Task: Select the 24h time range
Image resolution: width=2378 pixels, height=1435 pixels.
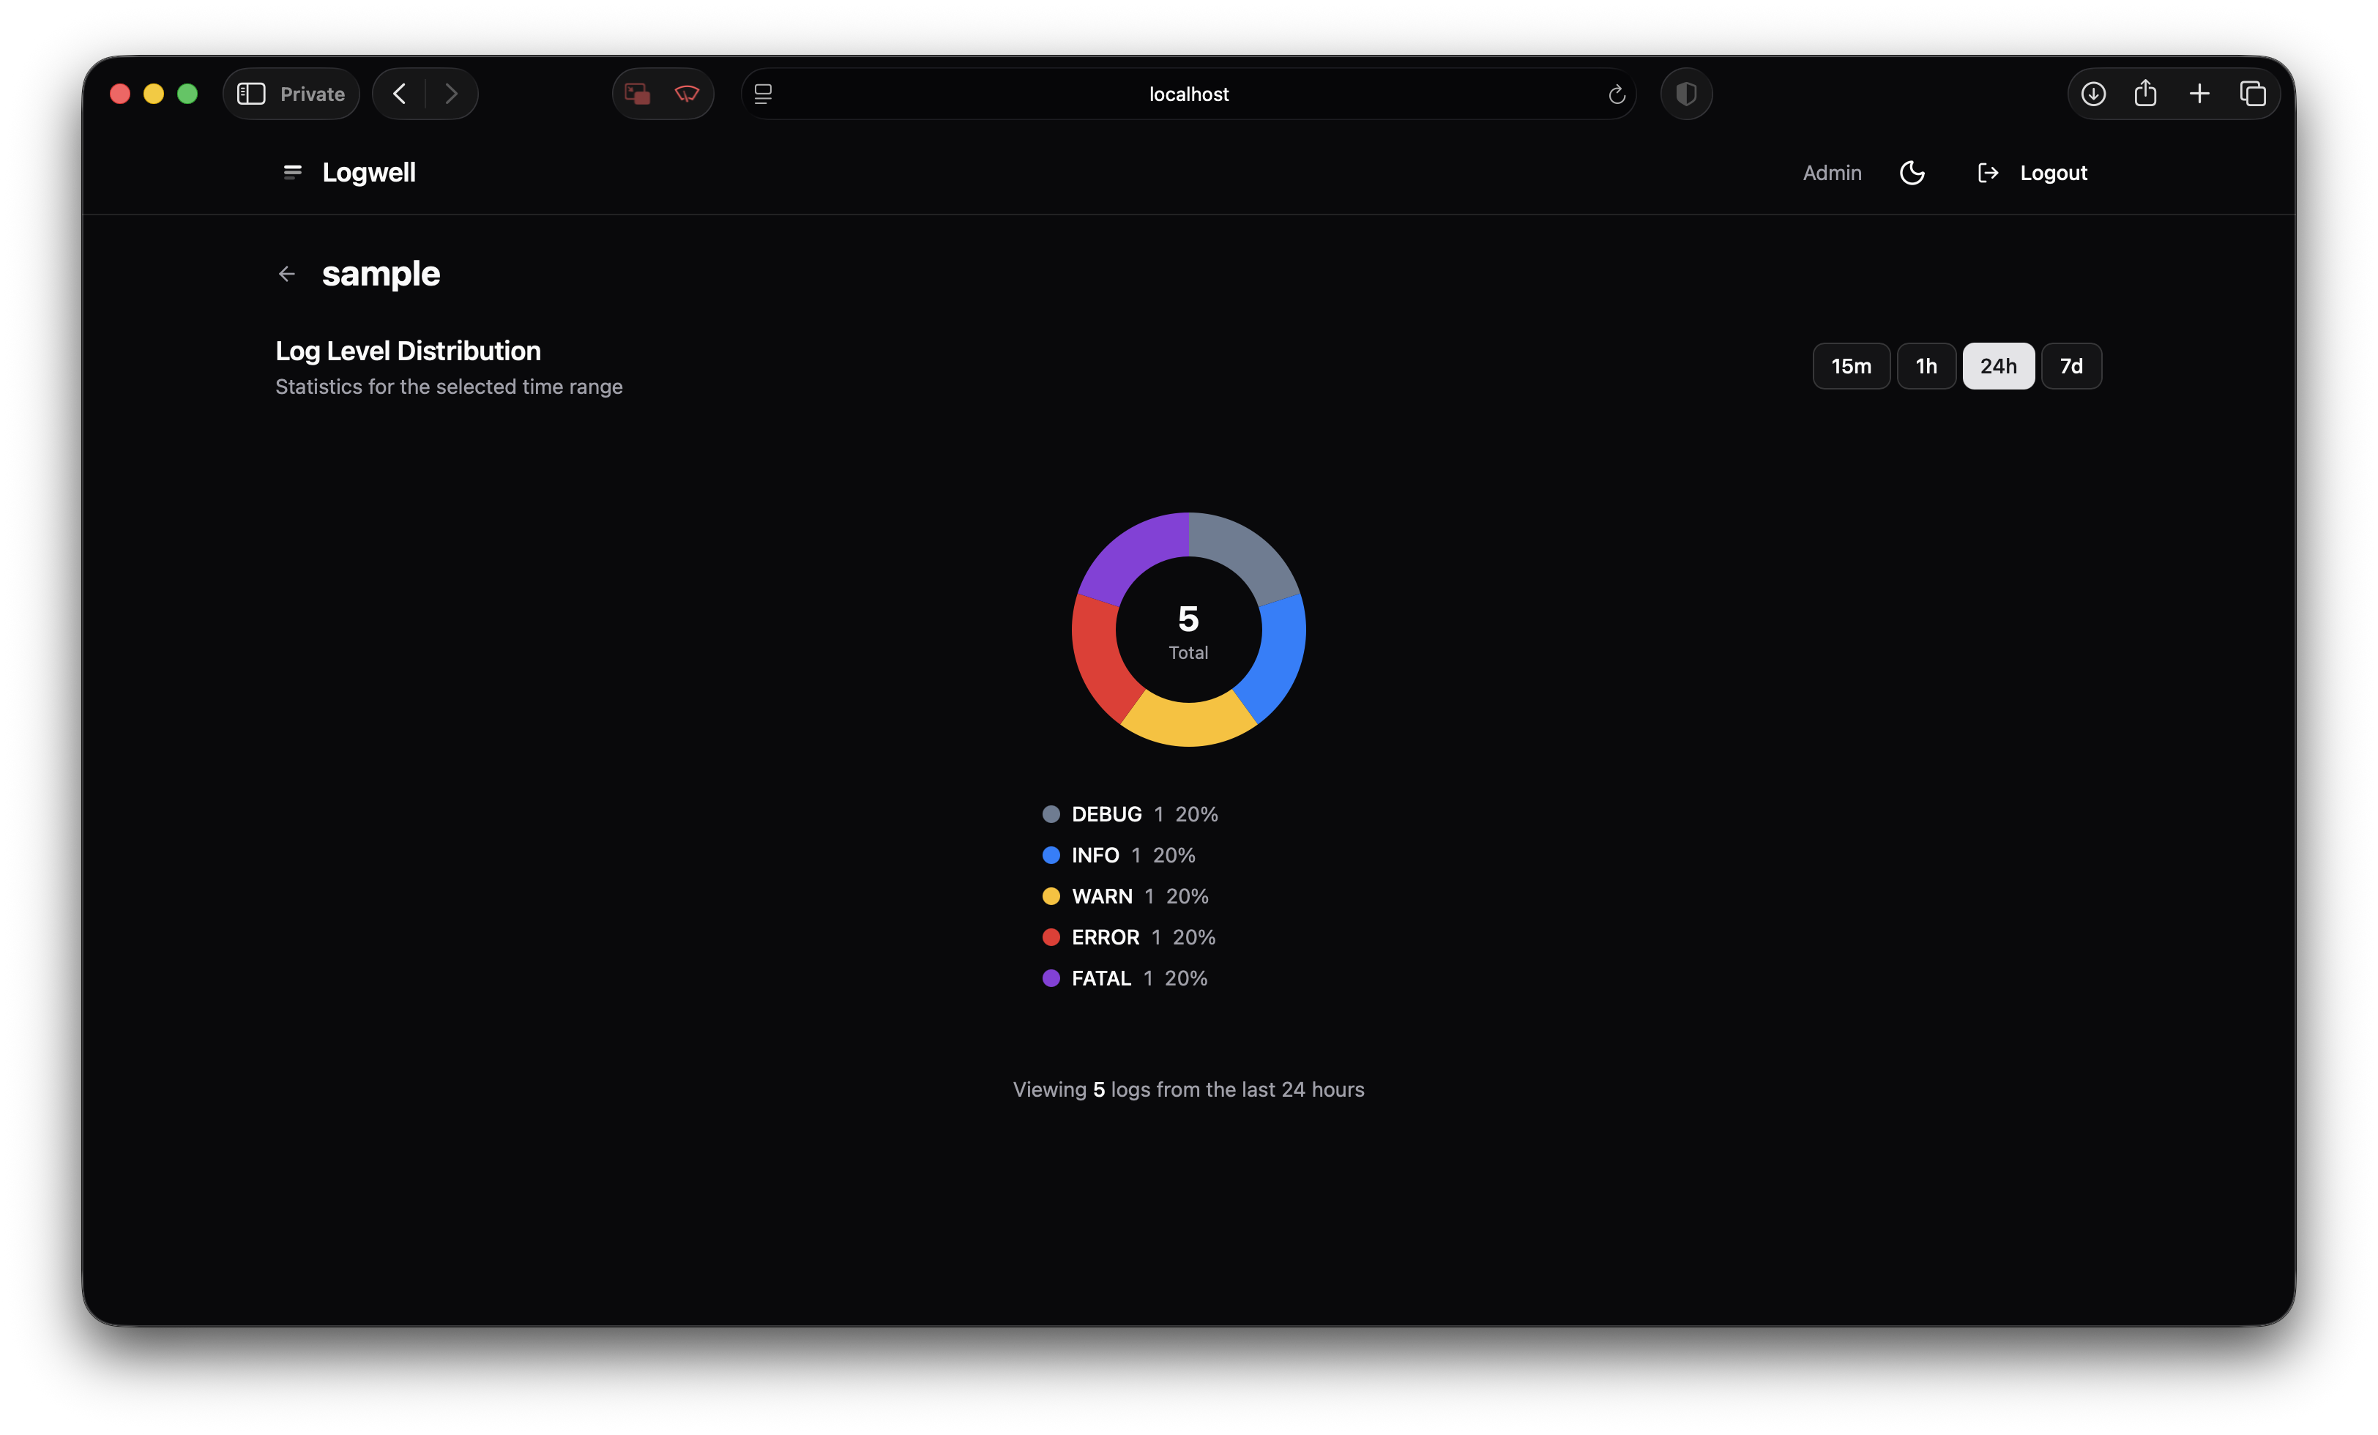Action: [1998, 366]
